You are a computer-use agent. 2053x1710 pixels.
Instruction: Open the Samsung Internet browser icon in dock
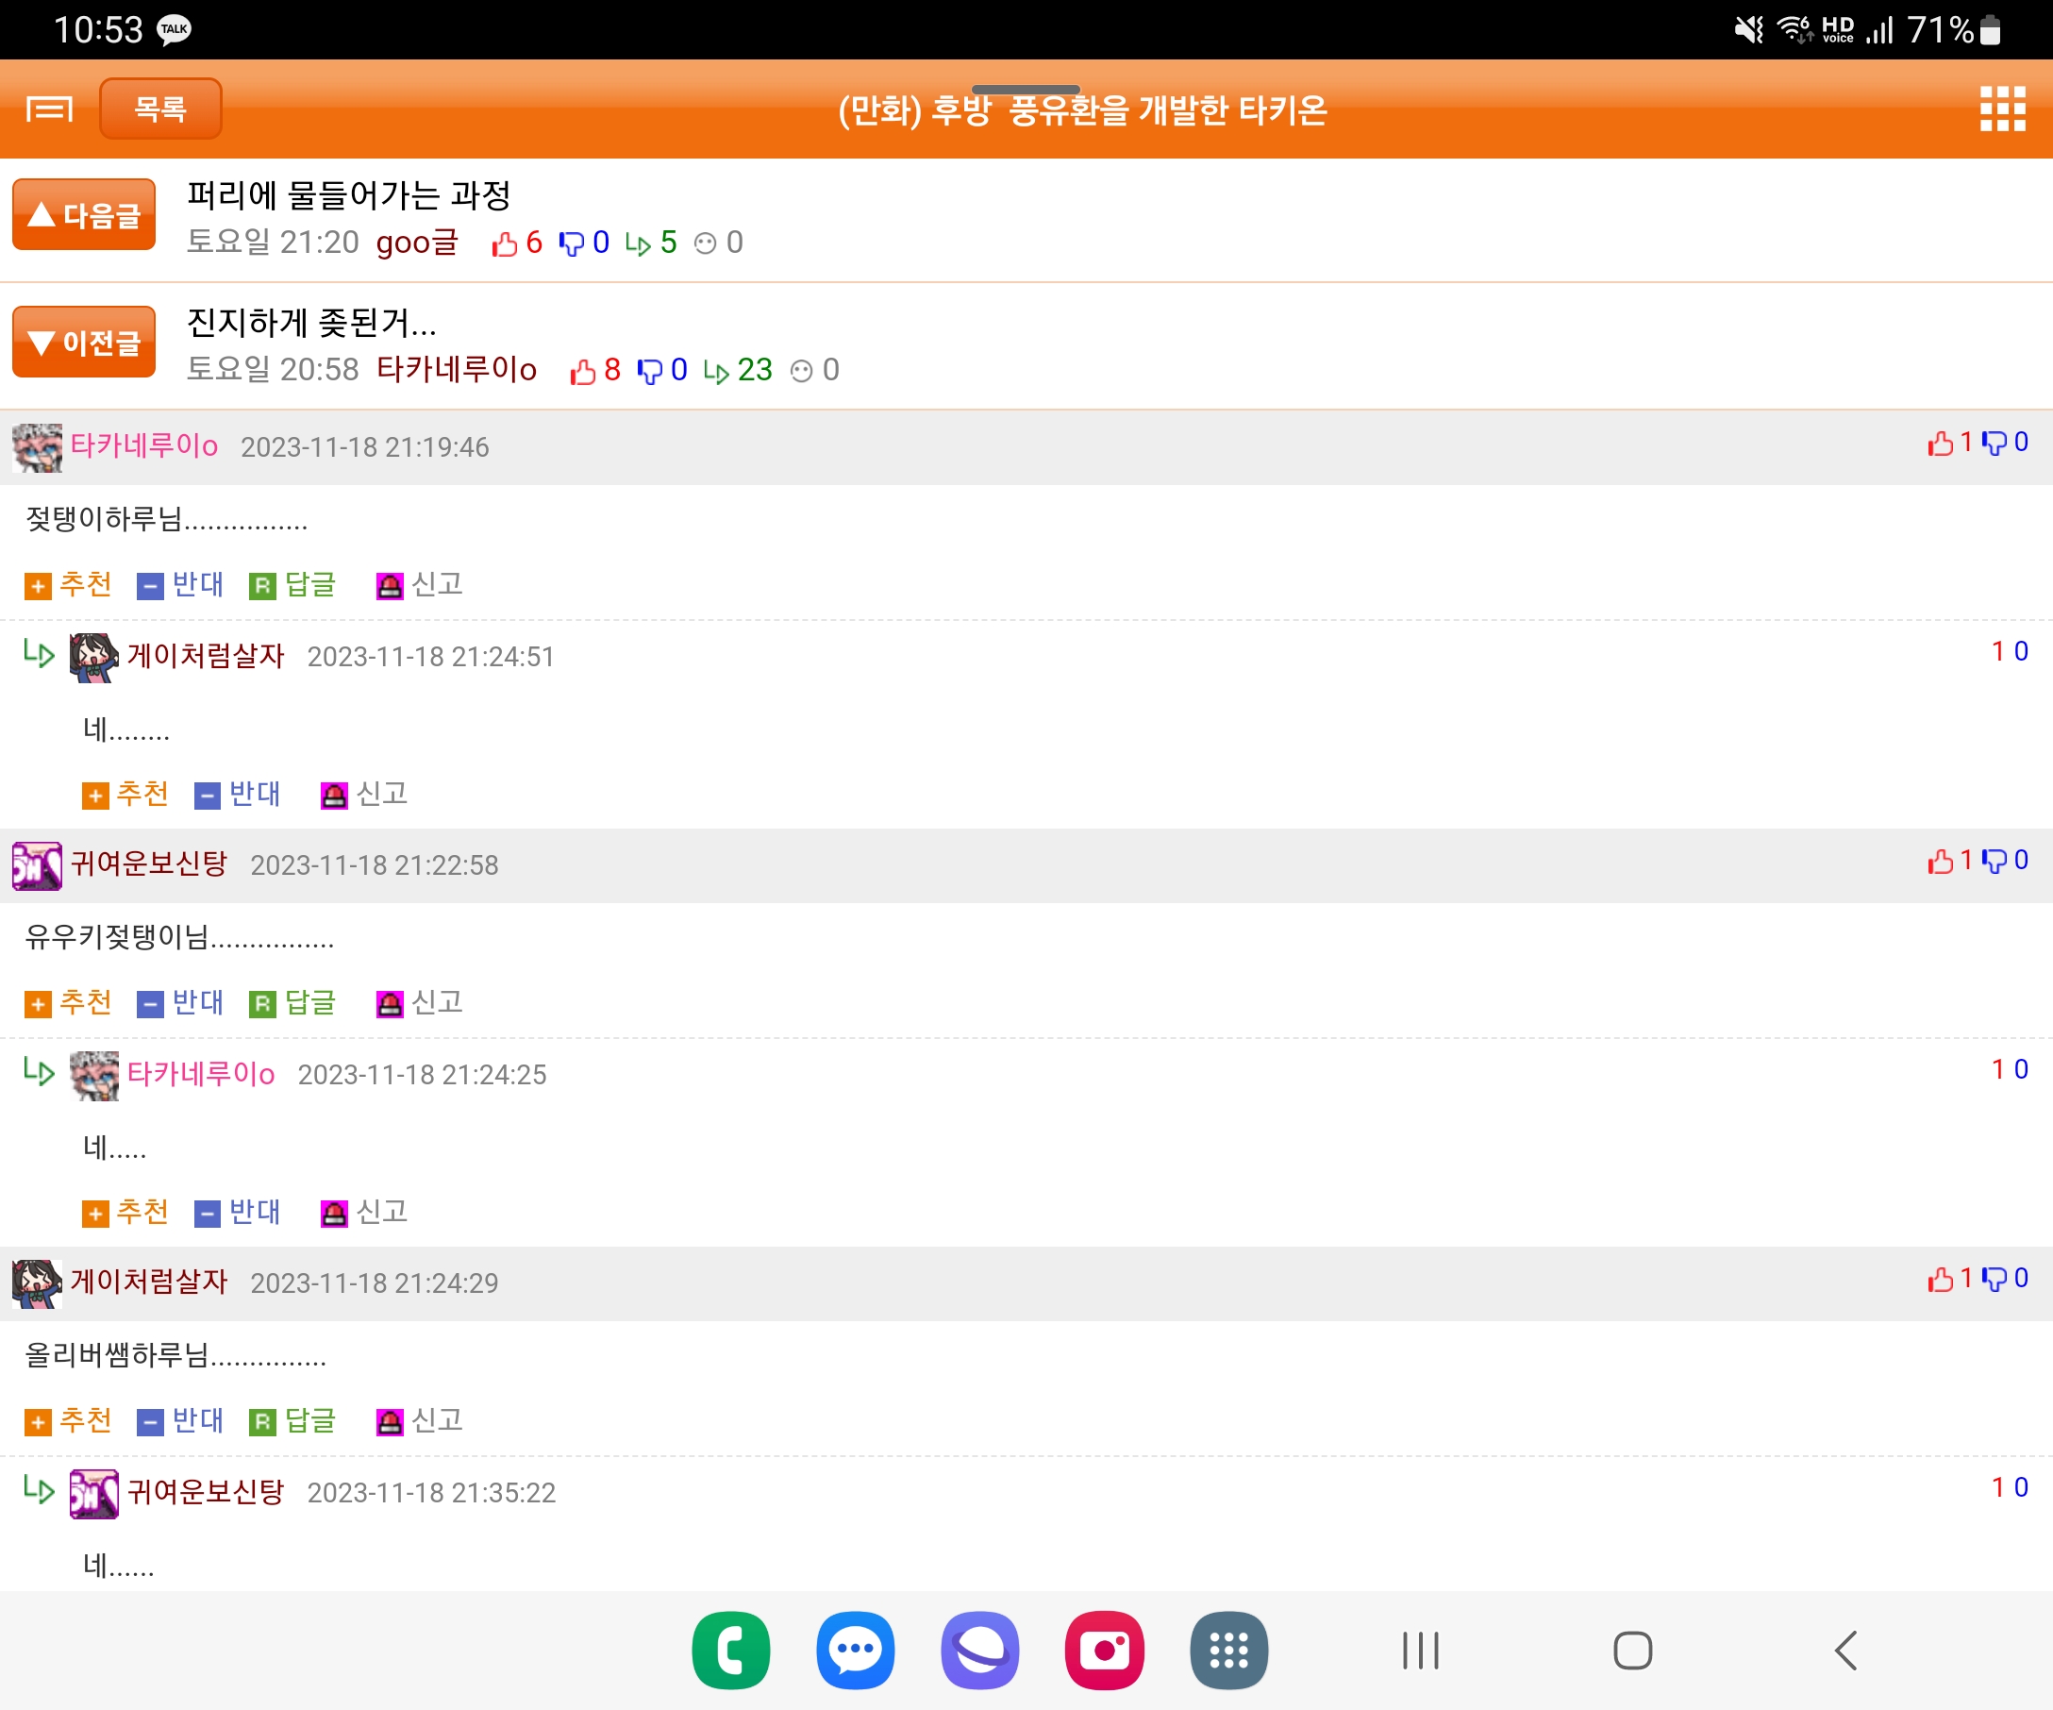(979, 1651)
